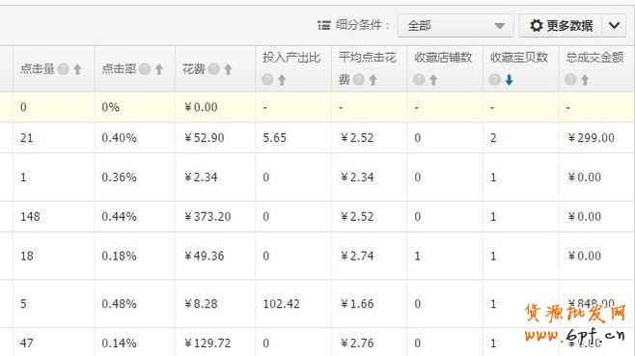The image size is (635, 356).
Task: Sort by 点击量 using its arrow icon
Action: [77, 69]
